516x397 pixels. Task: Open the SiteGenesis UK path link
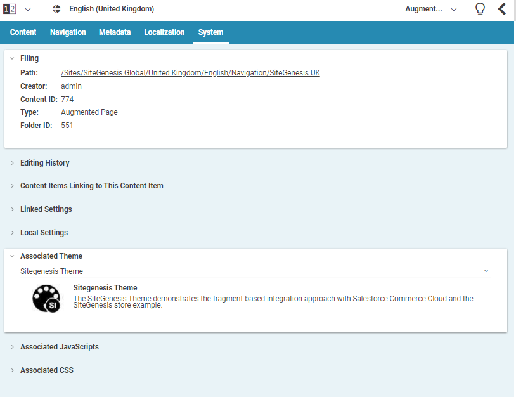click(190, 73)
